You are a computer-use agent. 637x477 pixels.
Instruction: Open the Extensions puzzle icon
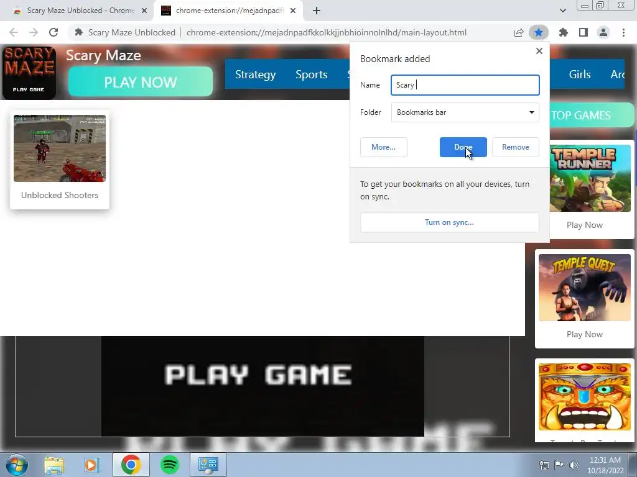(x=564, y=32)
